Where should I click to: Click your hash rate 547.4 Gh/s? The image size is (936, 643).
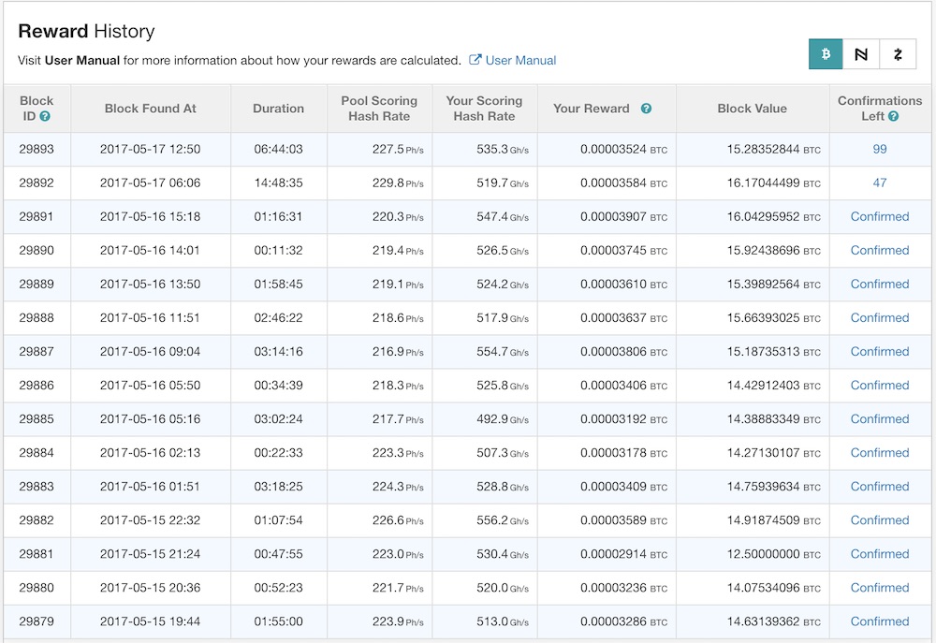[503, 217]
